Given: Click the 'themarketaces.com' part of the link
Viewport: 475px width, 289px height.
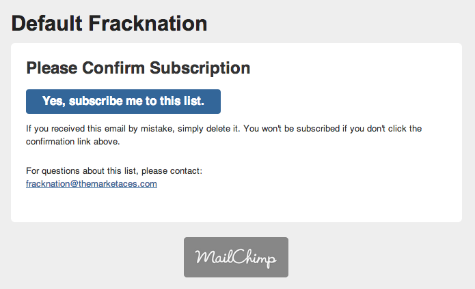Looking at the screenshot, I should coord(118,183).
